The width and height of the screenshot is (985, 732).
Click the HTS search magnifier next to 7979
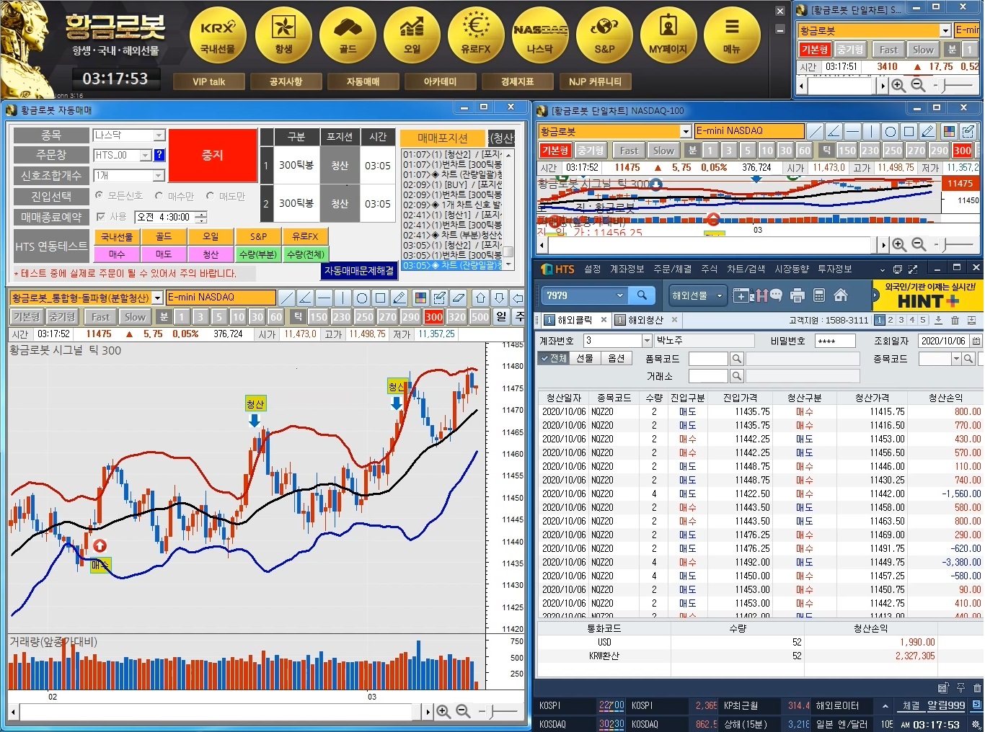642,295
